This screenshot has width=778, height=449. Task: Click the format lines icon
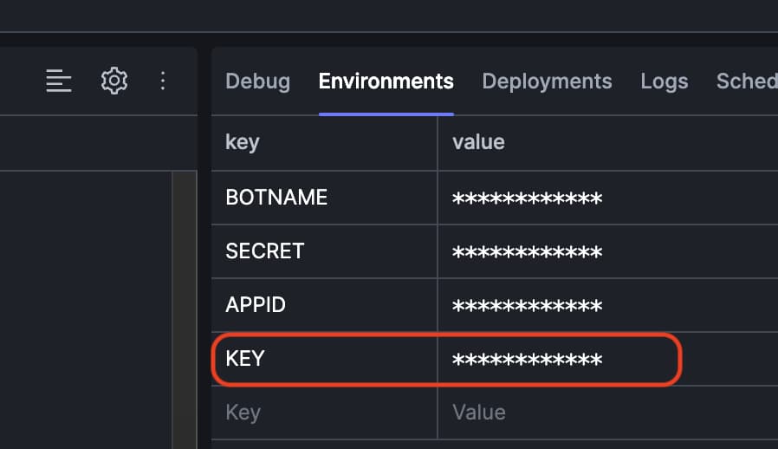coord(59,81)
